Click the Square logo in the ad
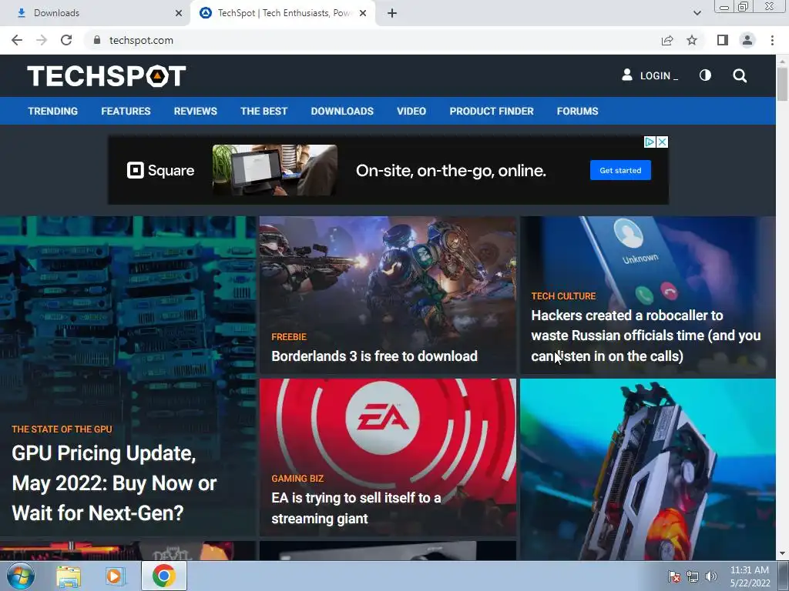 click(x=160, y=170)
